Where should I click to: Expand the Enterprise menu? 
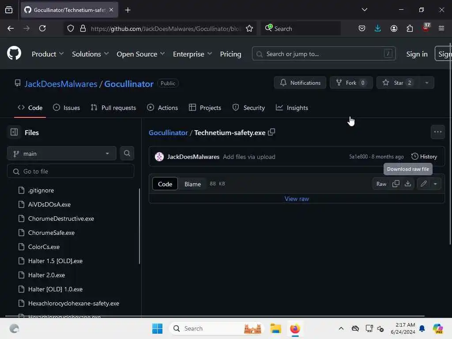coord(192,54)
